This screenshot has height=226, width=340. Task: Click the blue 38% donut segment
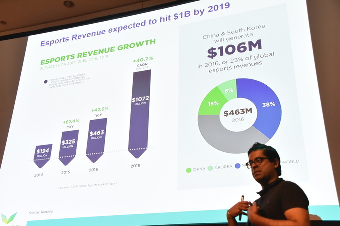pyautogui.click(x=265, y=106)
